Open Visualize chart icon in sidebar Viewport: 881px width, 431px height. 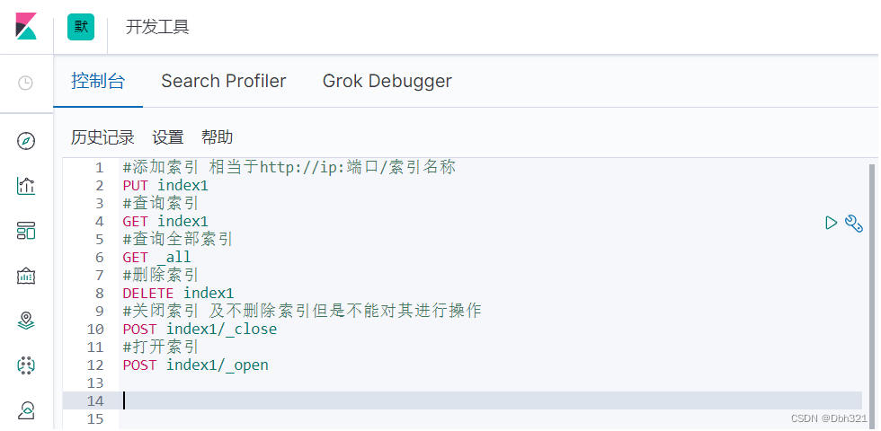click(26, 186)
